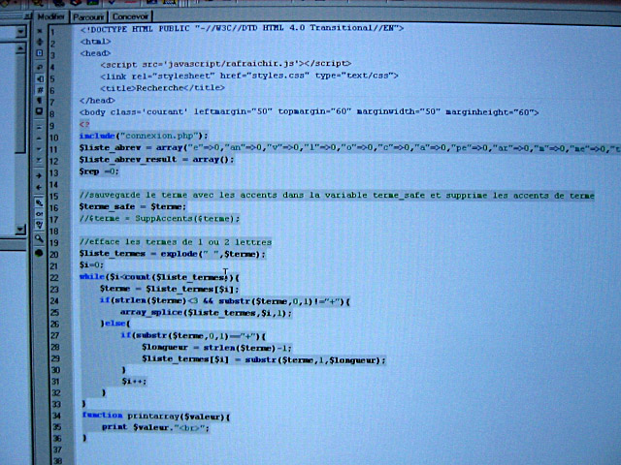Viewport: 621px width, 465px height.
Task: Click the $i=0; line
Action: [91, 264]
